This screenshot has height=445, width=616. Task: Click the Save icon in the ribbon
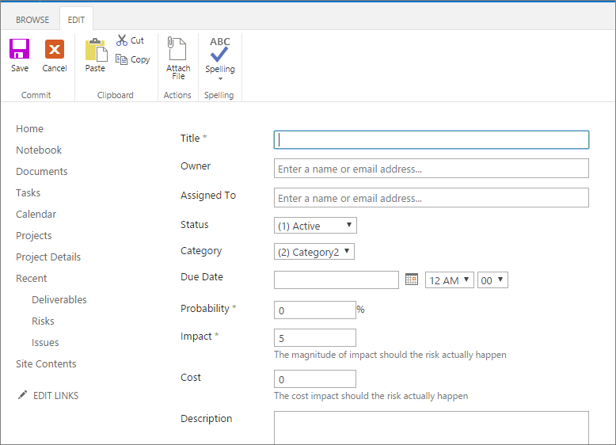pos(19,49)
